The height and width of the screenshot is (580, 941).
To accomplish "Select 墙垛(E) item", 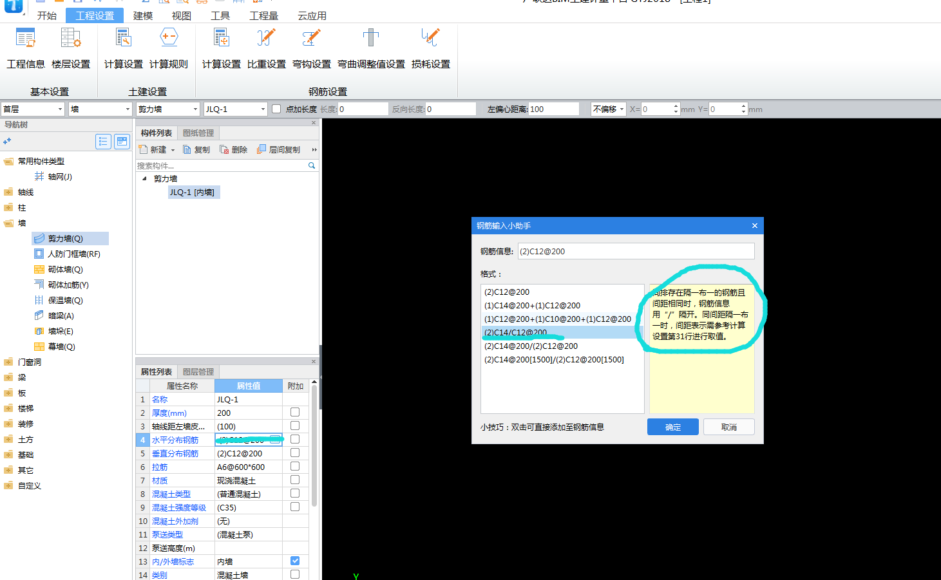I will (x=53, y=331).
